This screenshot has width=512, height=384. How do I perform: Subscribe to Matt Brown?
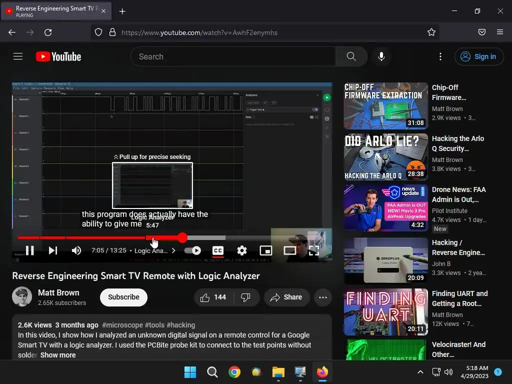(x=124, y=297)
